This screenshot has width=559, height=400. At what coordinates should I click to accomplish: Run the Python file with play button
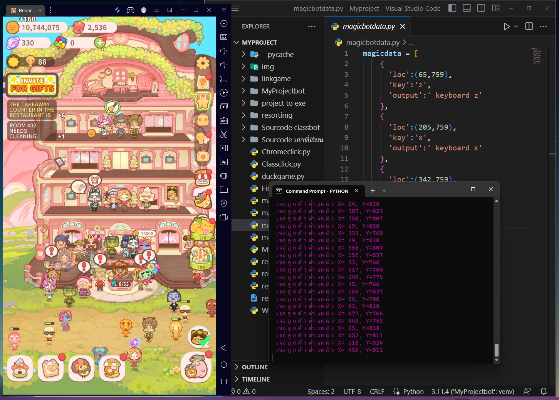(x=507, y=27)
